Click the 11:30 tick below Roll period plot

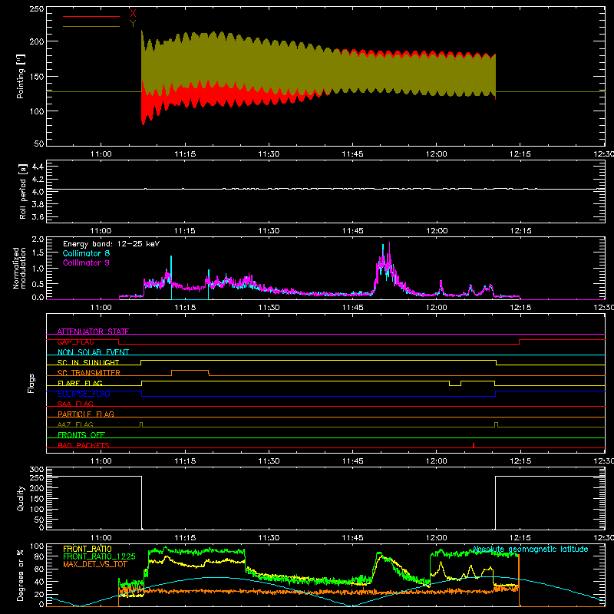click(x=269, y=231)
